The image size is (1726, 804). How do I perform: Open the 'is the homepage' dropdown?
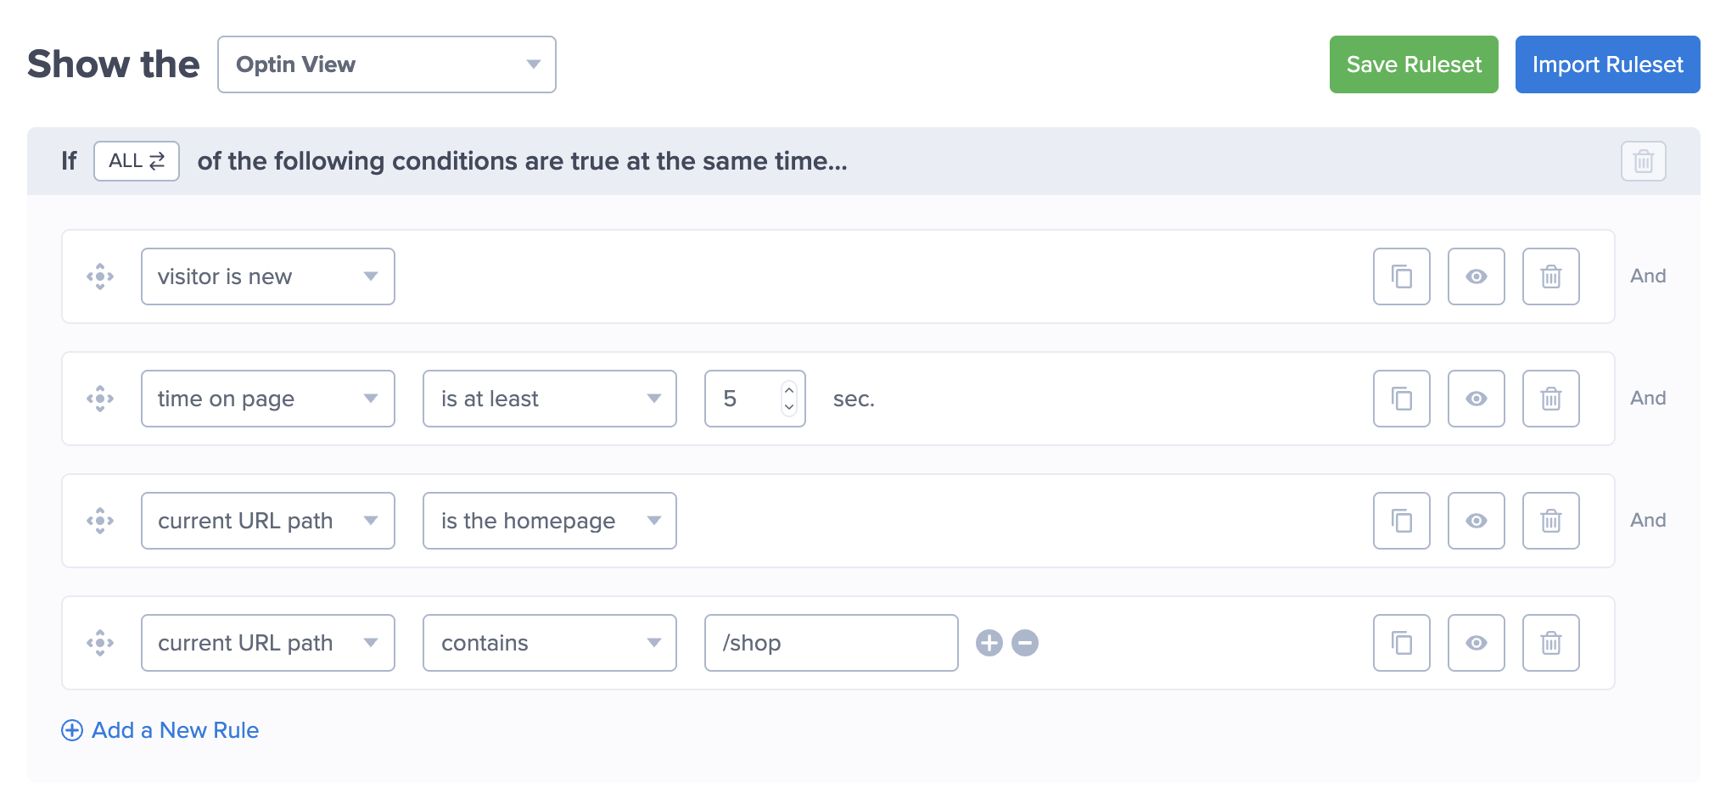[x=549, y=521]
